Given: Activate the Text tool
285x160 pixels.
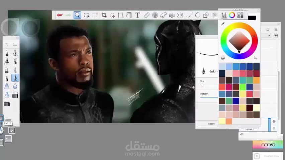Looking at the screenshot, I should click(x=137, y=15).
